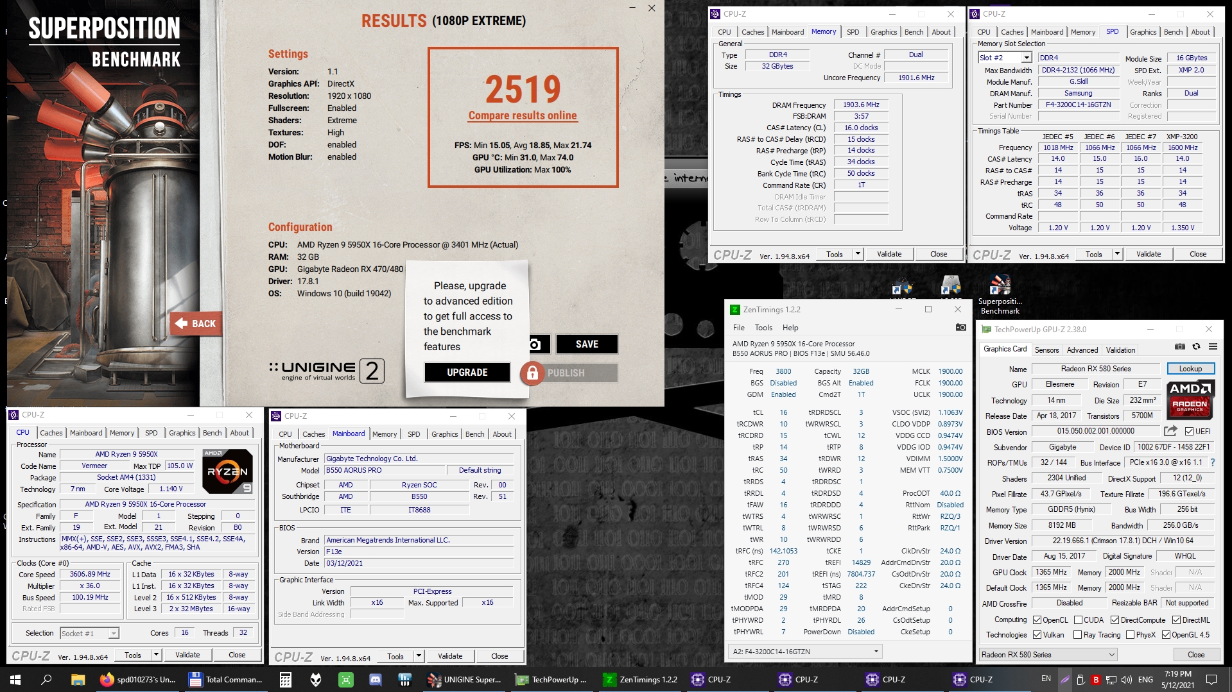Switch to Firefox window in taskbar
Image resolution: width=1232 pixels, height=692 pixels.
click(137, 679)
